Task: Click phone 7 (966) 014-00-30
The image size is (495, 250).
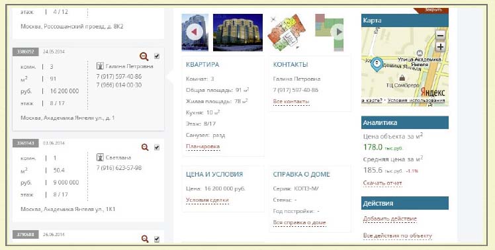Action: pyautogui.click(x=119, y=85)
